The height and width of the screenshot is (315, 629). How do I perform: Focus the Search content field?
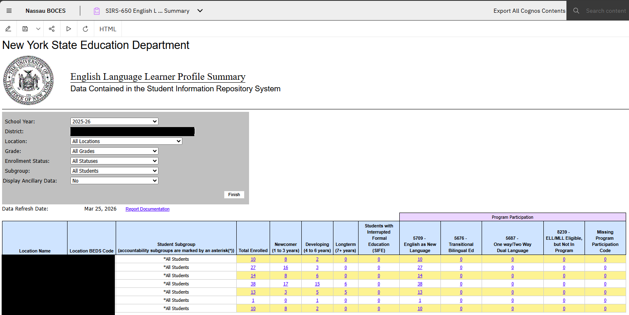pos(606,11)
